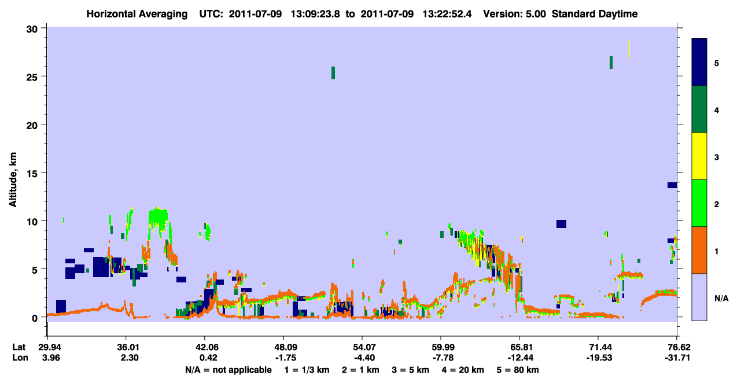752x386 pixels.
Task: Click the dark blue block near 13.5 km altitude
Action: (x=672, y=185)
